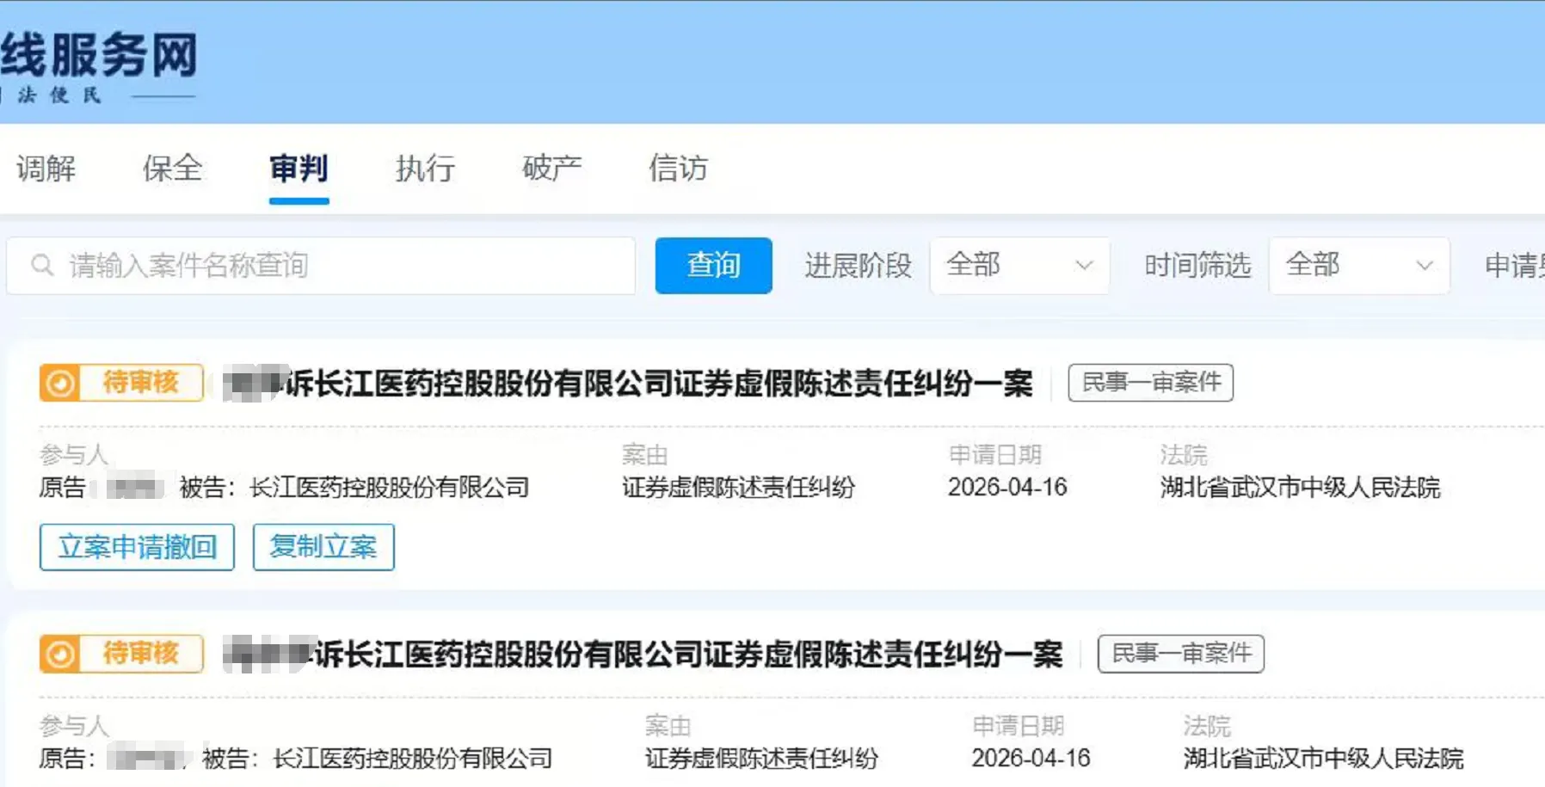This screenshot has height=787, width=1545.
Task: Focus the 请输入案件名称查询 search field
Action: tap(321, 266)
